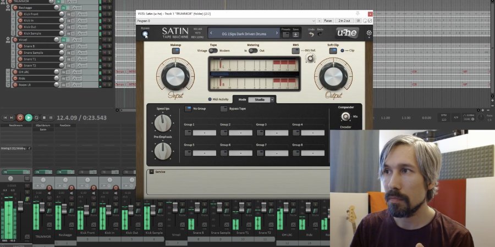The height and width of the screenshot is (247, 495).
Task: Click the preset add (+) button
Action: pyautogui.click(x=319, y=21)
